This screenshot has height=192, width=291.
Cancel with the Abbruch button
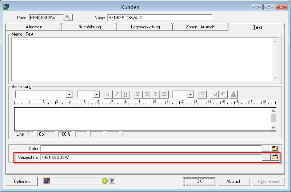[x=234, y=181]
